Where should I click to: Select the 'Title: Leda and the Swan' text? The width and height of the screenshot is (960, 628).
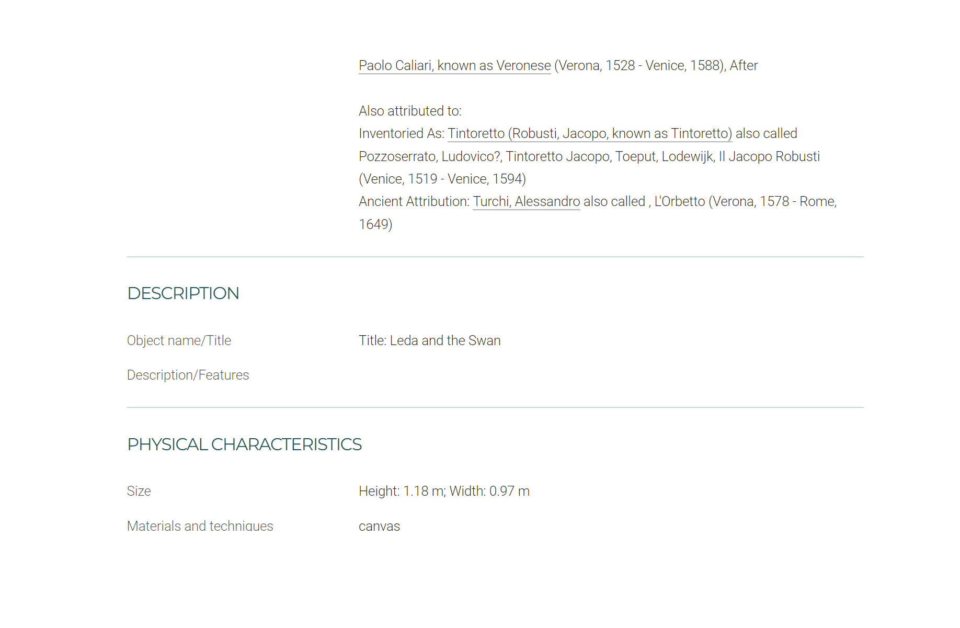[x=430, y=340]
